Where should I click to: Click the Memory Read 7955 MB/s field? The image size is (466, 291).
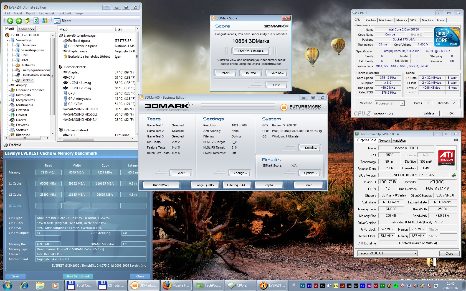tap(49, 172)
